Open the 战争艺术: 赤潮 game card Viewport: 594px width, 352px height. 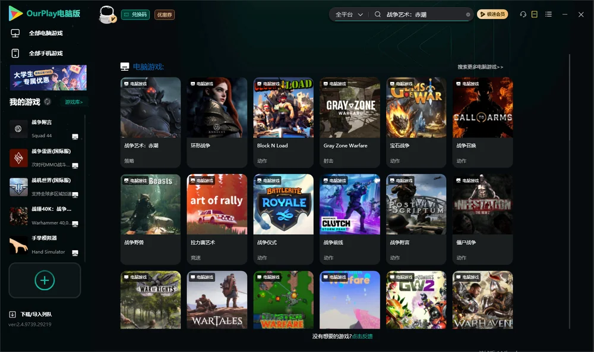tap(150, 122)
